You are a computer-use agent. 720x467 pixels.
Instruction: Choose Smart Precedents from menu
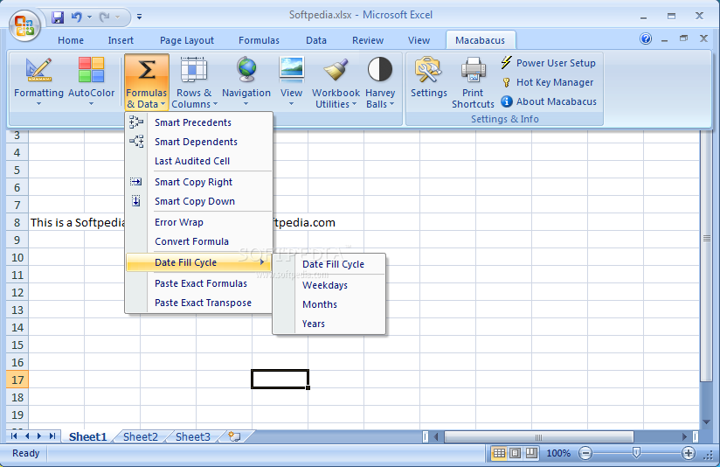[x=199, y=122]
